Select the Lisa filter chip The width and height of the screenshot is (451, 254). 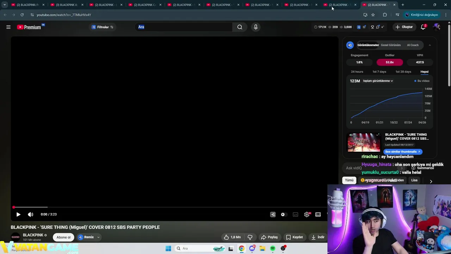pyautogui.click(x=414, y=180)
